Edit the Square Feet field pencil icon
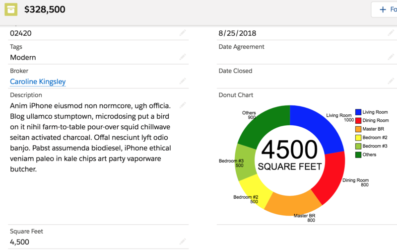The image size is (397, 251). [183, 242]
